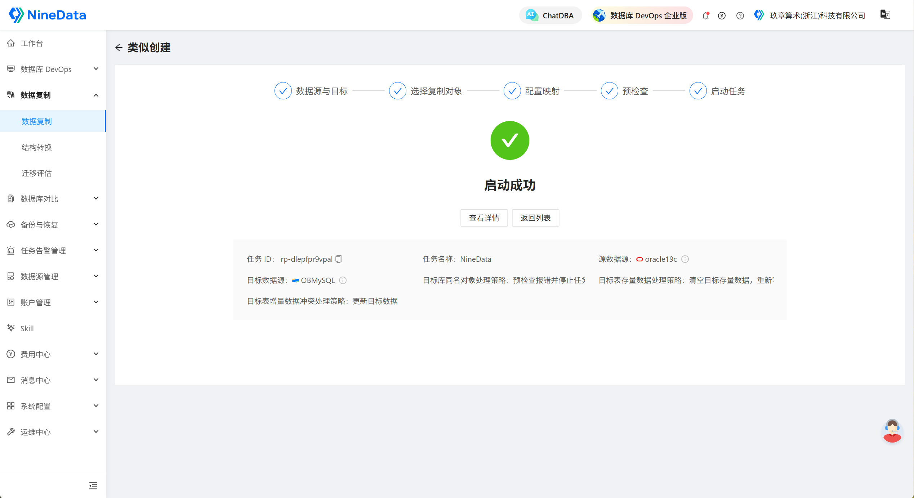Image resolution: width=914 pixels, height=498 pixels.
Task: Collapse the 数据复制 sidebar group
Action: (x=53, y=95)
